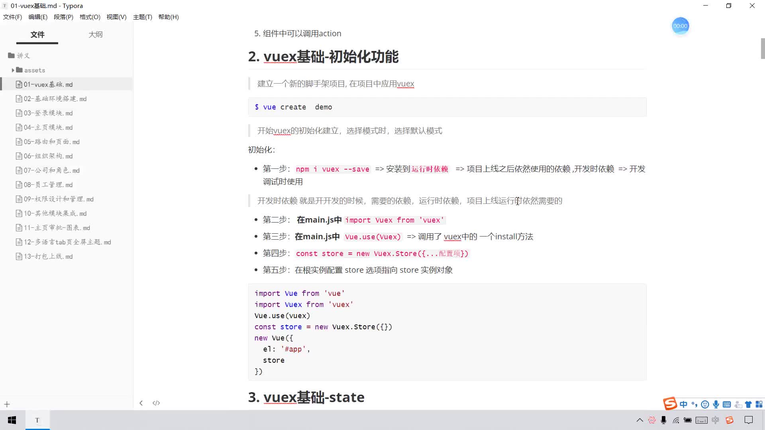The width and height of the screenshot is (765, 430).
Task: Switch to the 大纲 outline tab
Action: click(x=96, y=35)
